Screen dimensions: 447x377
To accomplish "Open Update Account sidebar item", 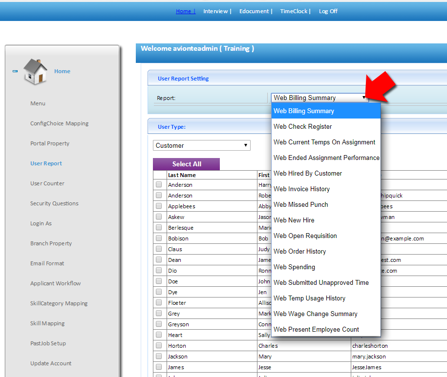I will [x=51, y=363].
